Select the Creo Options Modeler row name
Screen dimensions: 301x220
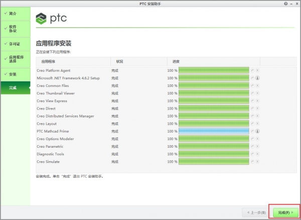tap(55, 139)
